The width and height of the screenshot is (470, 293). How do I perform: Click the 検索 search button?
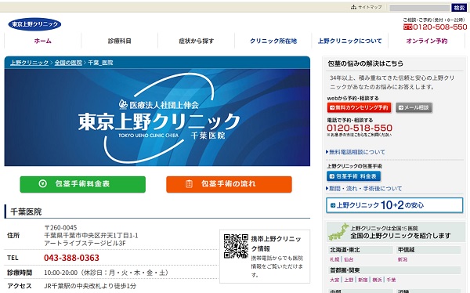(459, 8)
